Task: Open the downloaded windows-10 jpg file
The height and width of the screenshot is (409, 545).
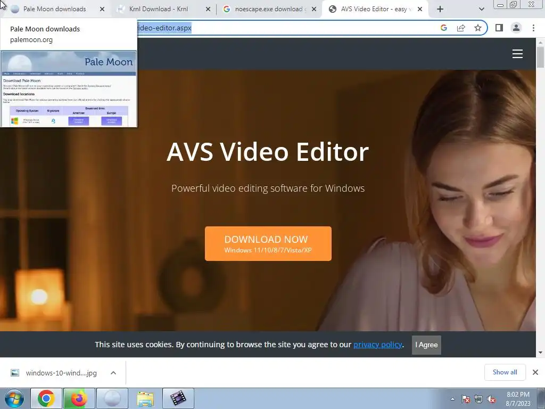Action: pos(61,373)
